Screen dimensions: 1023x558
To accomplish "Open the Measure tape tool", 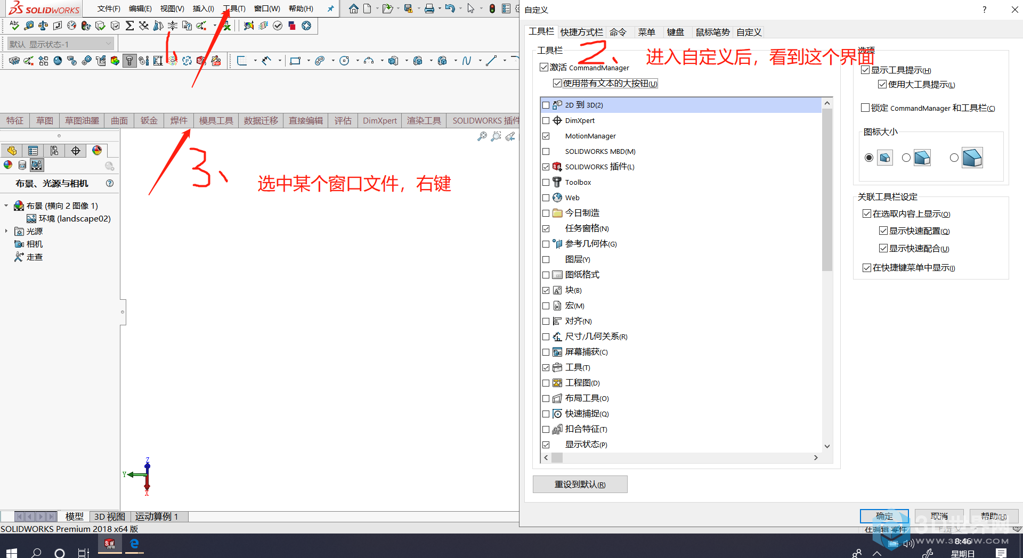I will pos(29,26).
